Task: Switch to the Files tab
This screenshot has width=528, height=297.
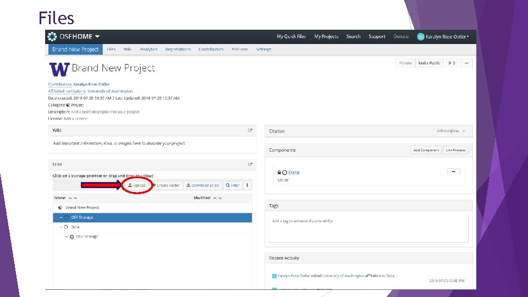Action: (111, 49)
